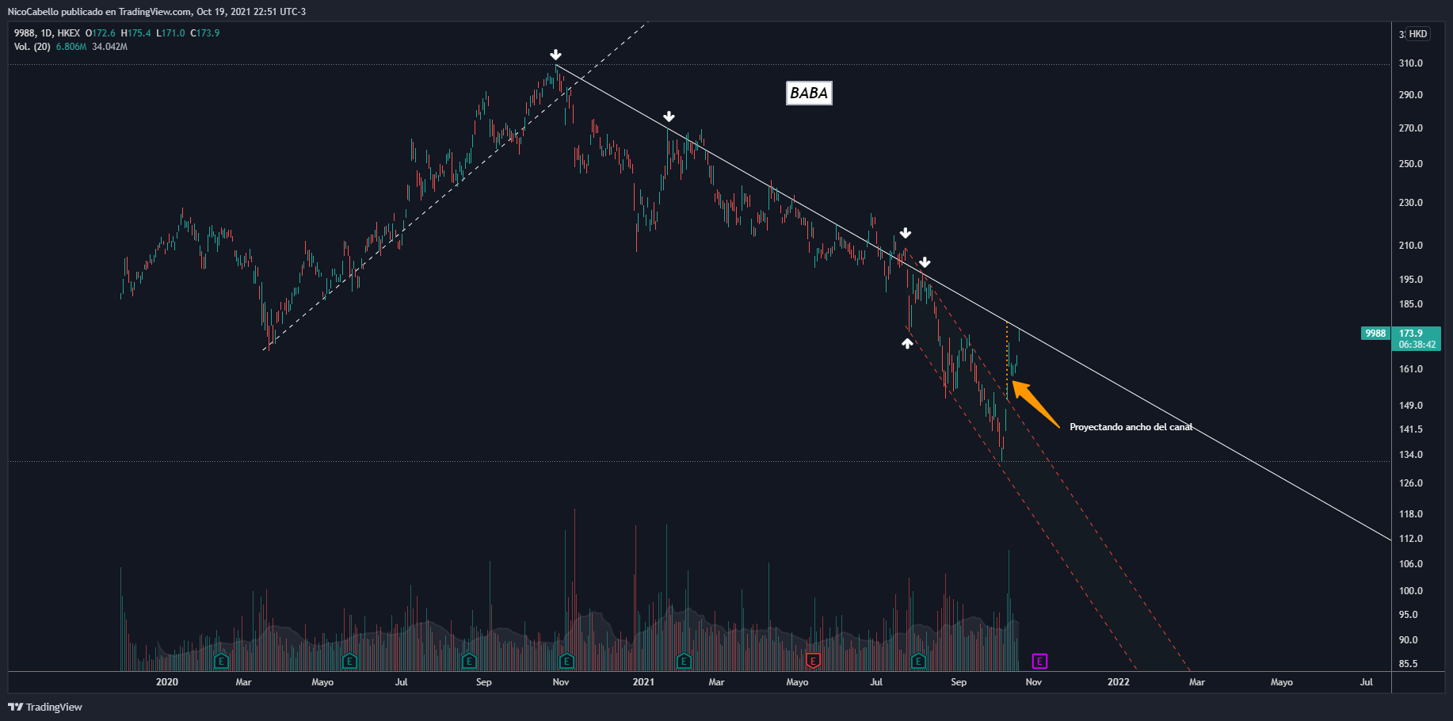Click the Nov label before 2022 on the time axis
Image resolution: width=1453 pixels, height=721 pixels.
1034,682
